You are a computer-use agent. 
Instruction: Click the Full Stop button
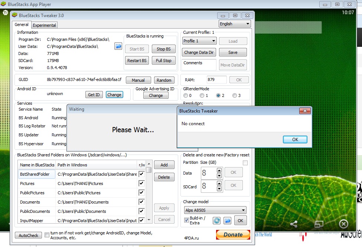point(163,61)
